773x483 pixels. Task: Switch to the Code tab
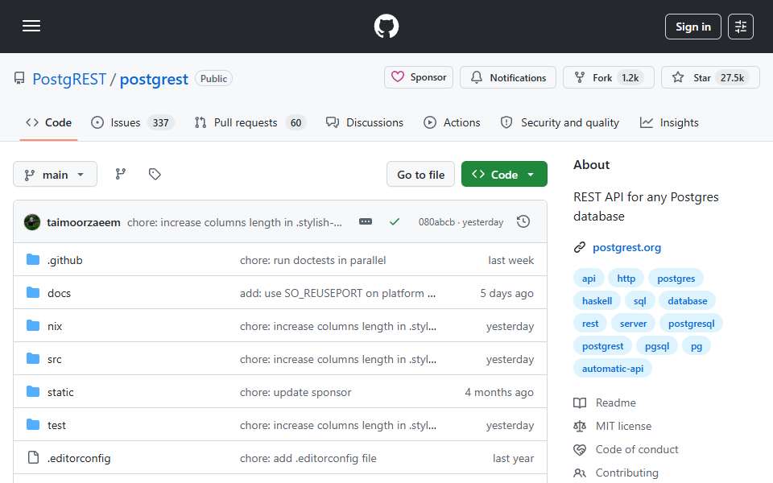(49, 122)
